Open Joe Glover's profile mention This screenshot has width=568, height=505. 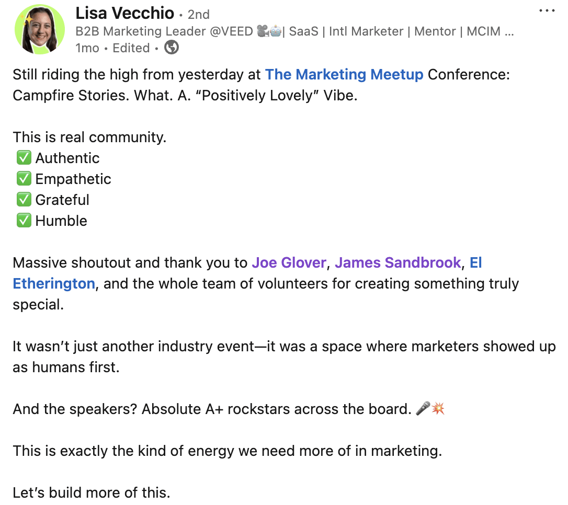[x=289, y=263]
